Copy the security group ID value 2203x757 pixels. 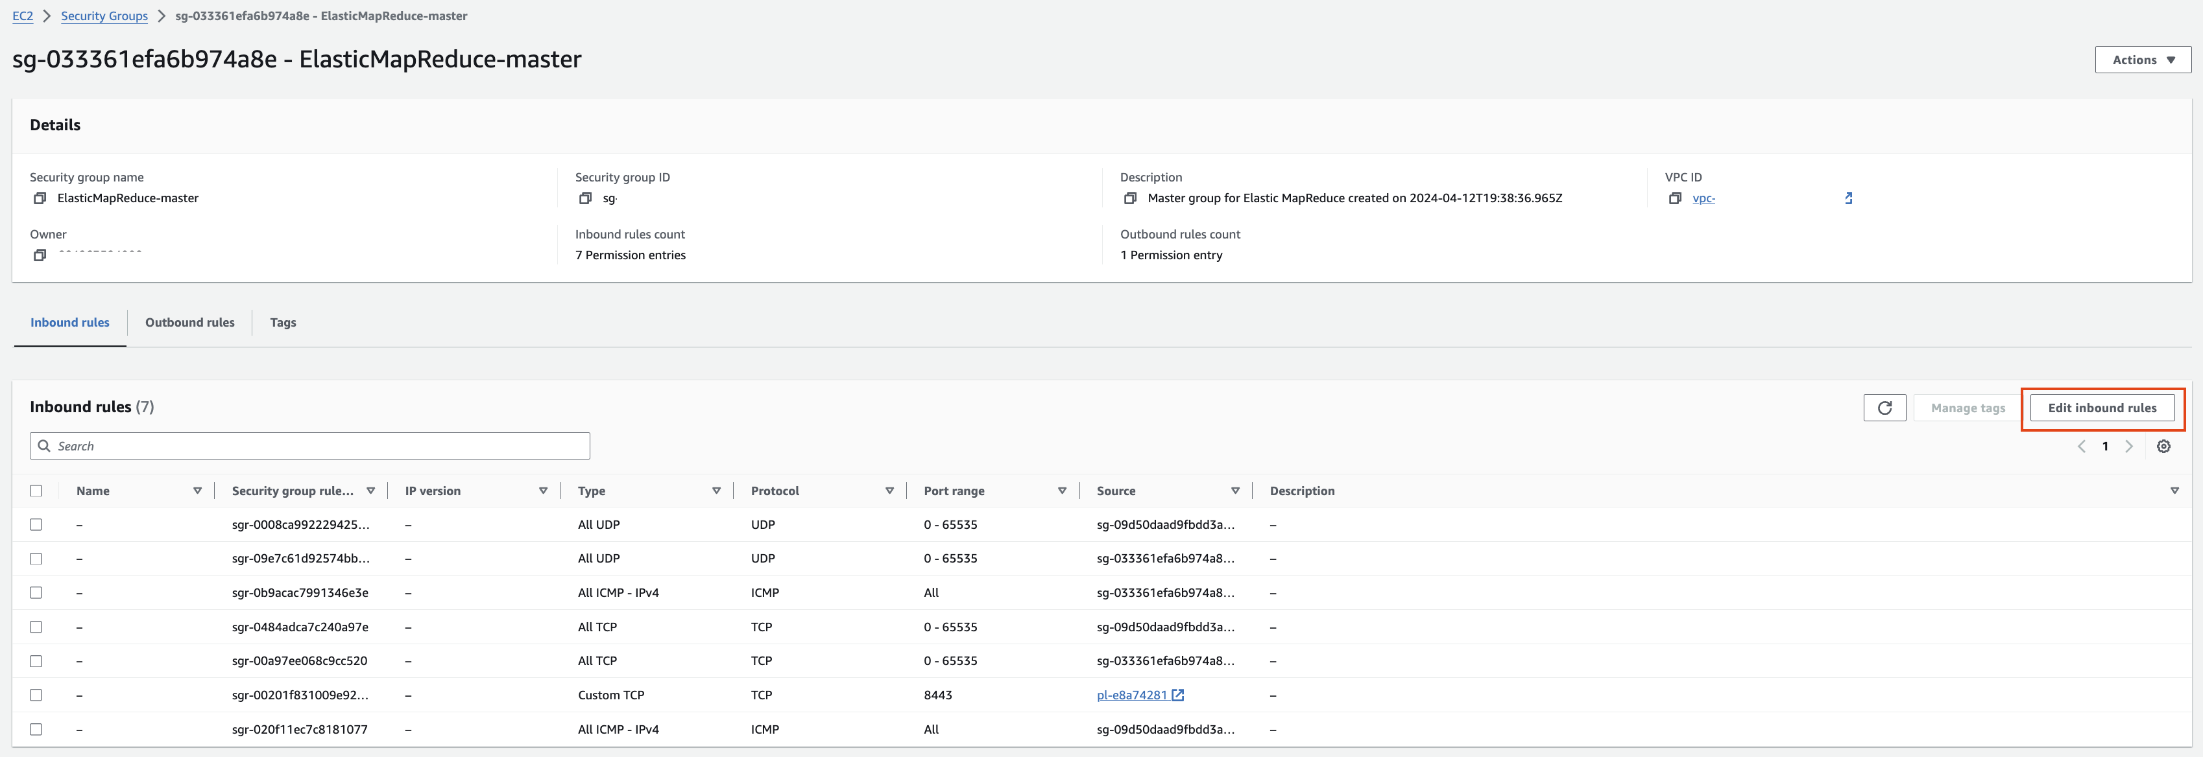point(585,198)
